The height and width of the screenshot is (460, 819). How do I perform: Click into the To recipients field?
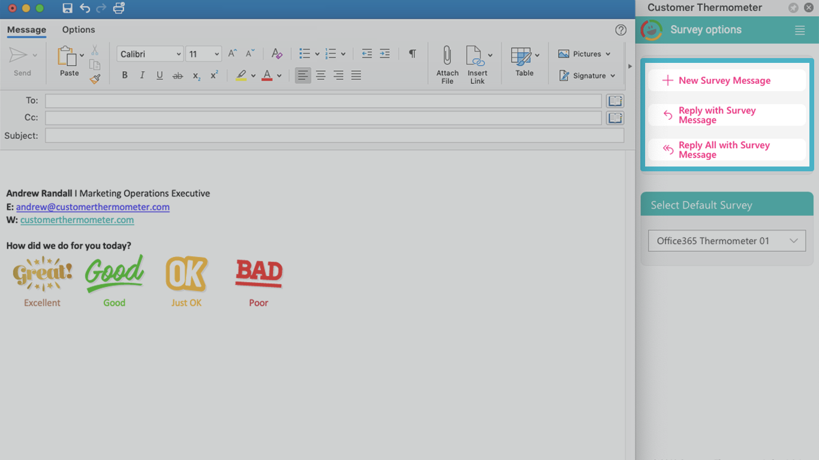pos(323,101)
